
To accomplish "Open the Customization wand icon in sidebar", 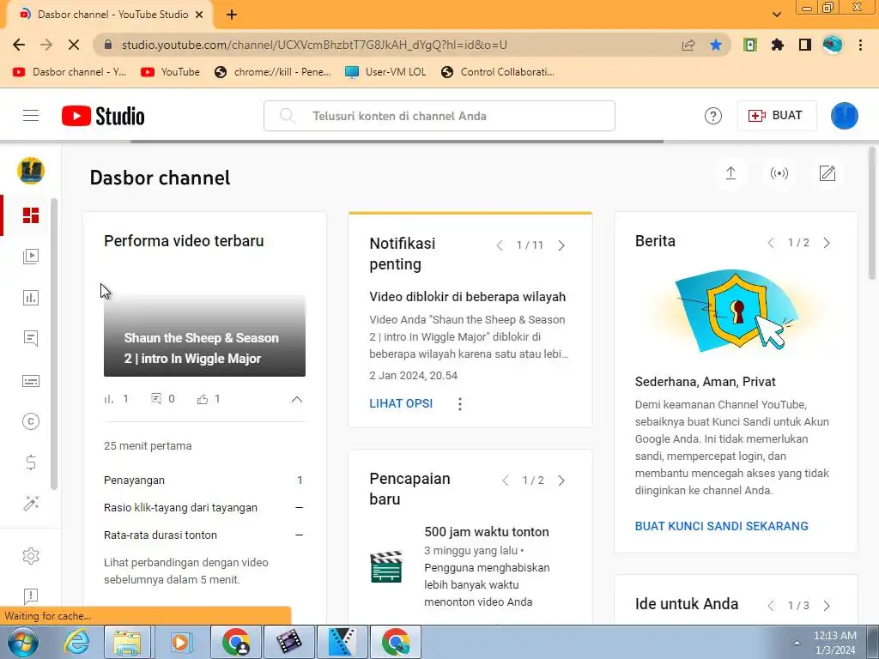I will pyautogui.click(x=31, y=504).
